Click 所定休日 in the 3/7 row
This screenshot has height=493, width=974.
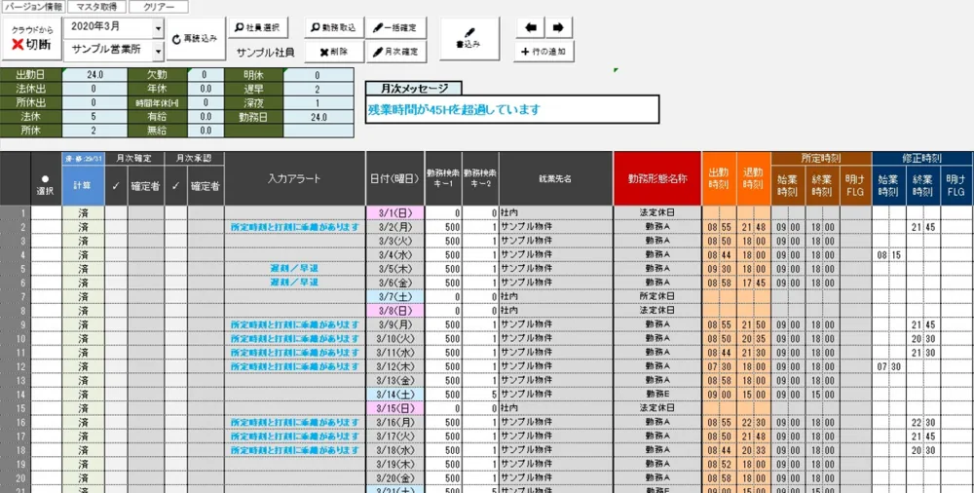657,296
